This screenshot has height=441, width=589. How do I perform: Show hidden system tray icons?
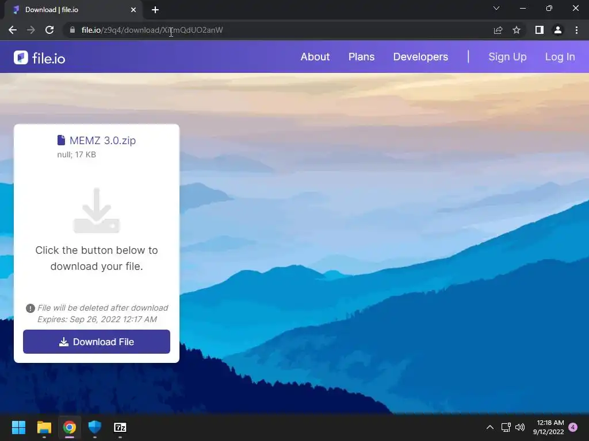click(490, 427)
